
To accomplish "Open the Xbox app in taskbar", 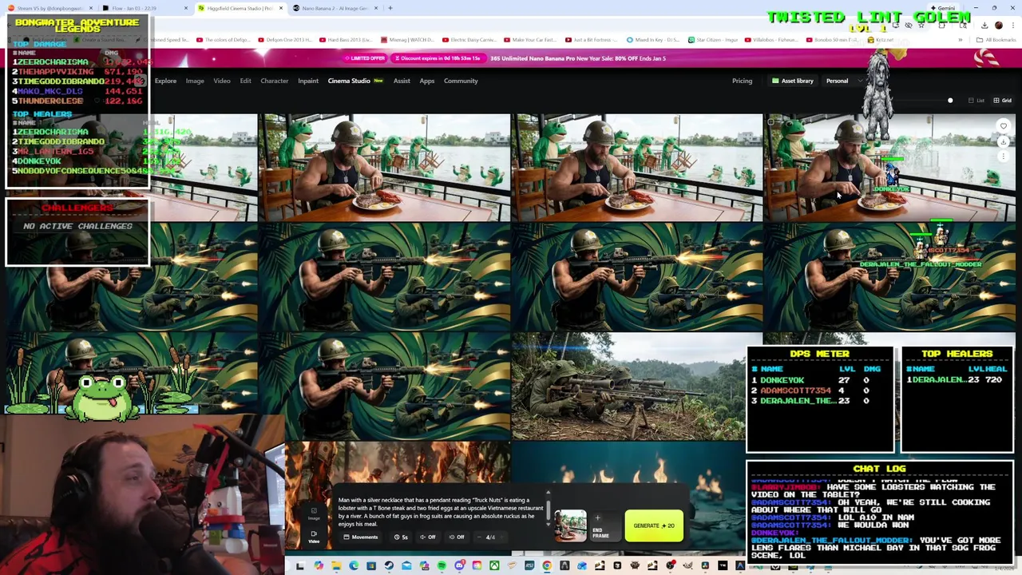I will point(494,566).
